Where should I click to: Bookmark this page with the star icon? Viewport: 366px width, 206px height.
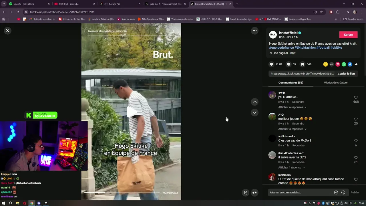(321, 12)
